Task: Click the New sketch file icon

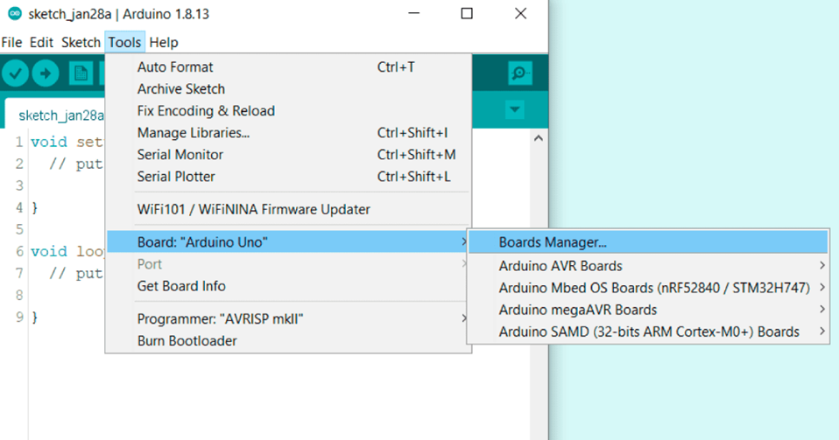Action: click(x=81, y=74)
